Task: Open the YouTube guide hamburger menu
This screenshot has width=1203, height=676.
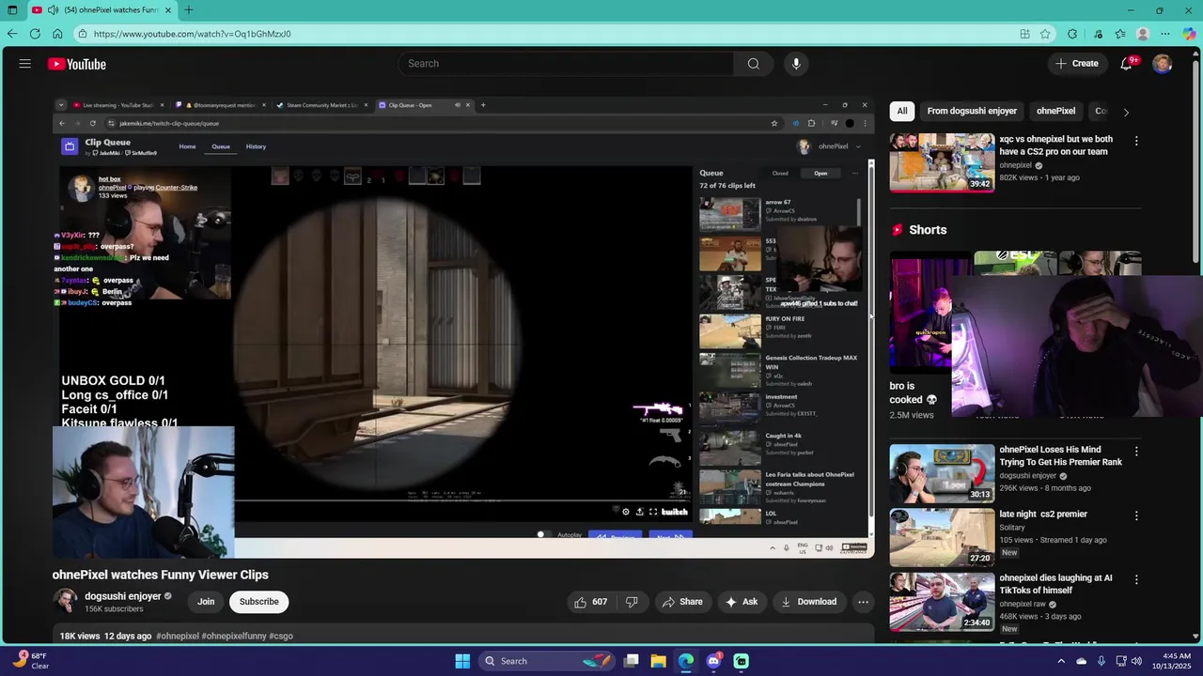Action: (25, 64)
